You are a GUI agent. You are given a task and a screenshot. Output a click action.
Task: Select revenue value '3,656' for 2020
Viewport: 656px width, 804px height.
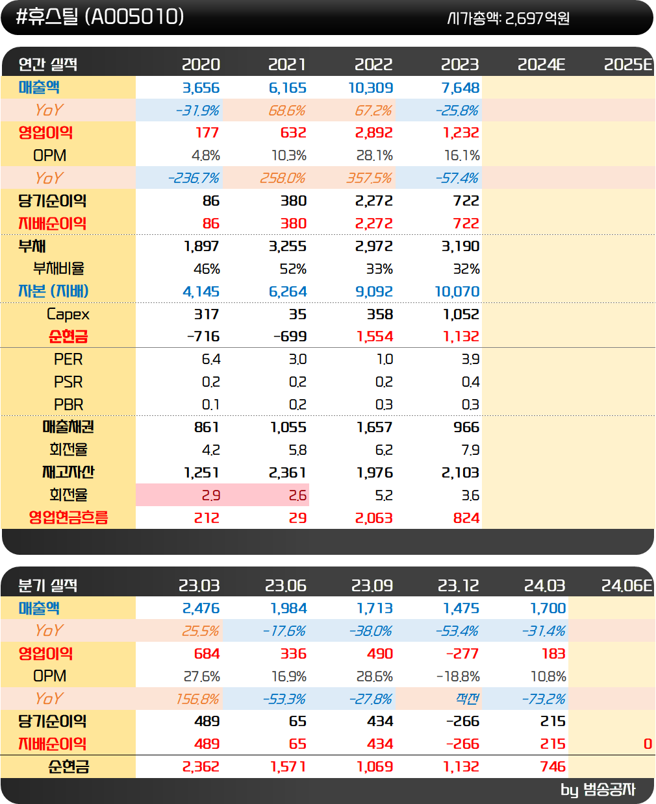pos(201,88)
